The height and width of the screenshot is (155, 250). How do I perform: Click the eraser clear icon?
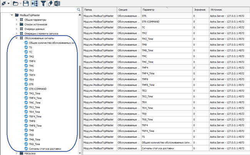click(x=50, y=3)
